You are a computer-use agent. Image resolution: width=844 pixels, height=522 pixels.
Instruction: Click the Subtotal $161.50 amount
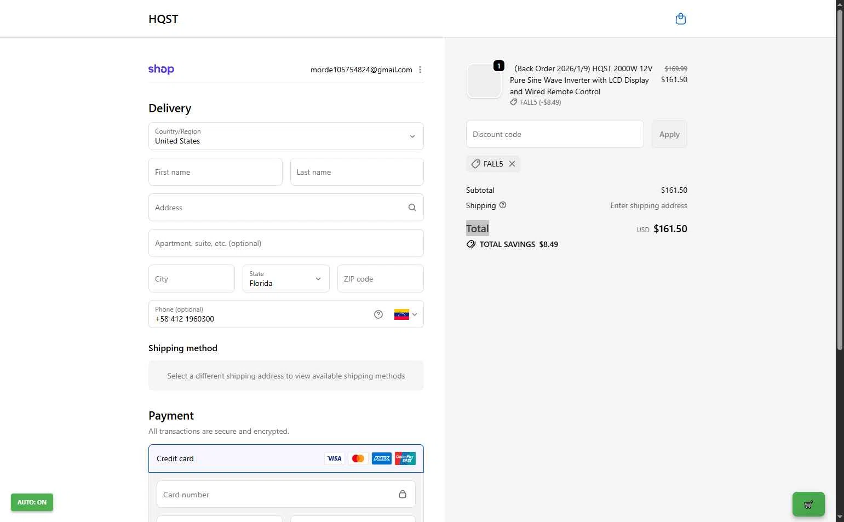pyautogui.click(x=674, y=190)
